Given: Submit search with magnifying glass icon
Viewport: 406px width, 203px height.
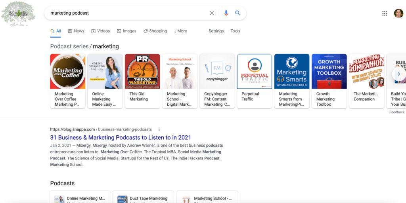Looking at the screenshot, I should click(x=238, y=13).
